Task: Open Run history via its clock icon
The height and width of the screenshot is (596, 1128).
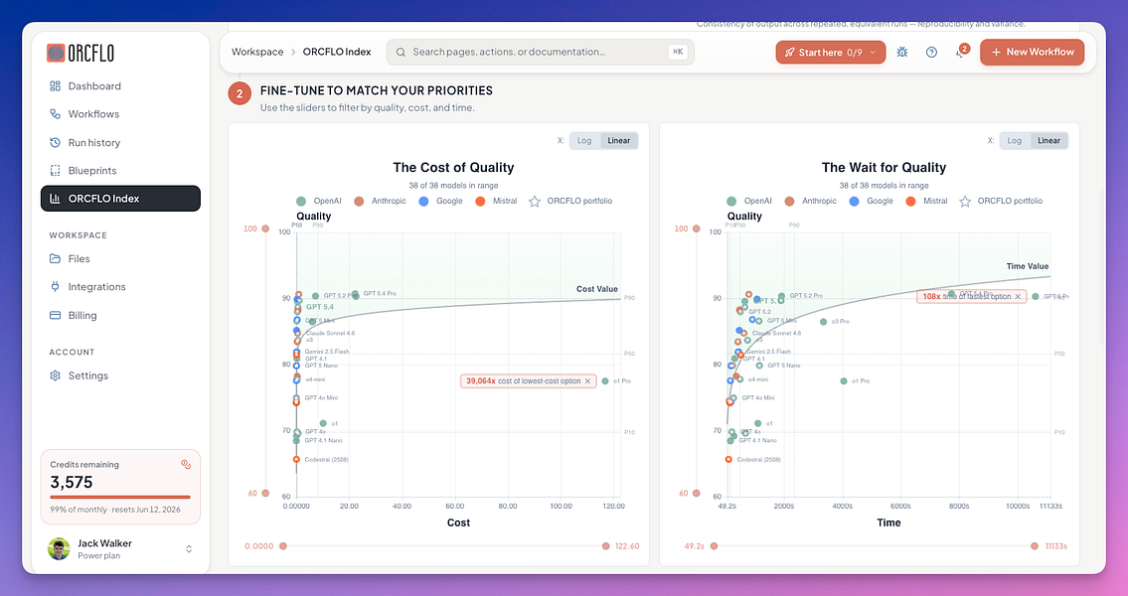Action: tap(55, 142)
